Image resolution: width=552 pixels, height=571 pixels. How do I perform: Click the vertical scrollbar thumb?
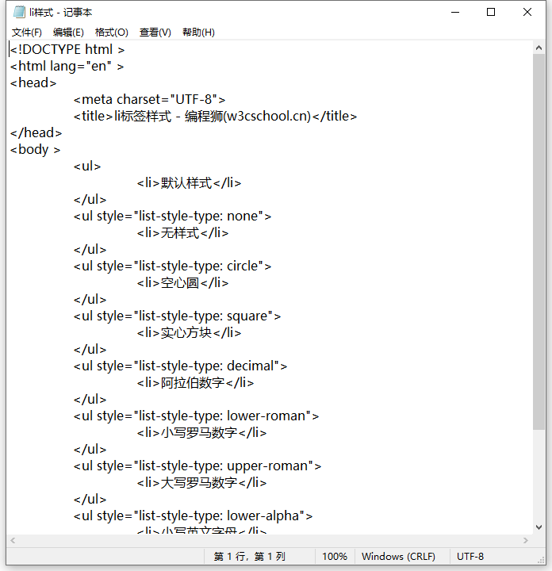pyautogui.click(x=539, y=238)
